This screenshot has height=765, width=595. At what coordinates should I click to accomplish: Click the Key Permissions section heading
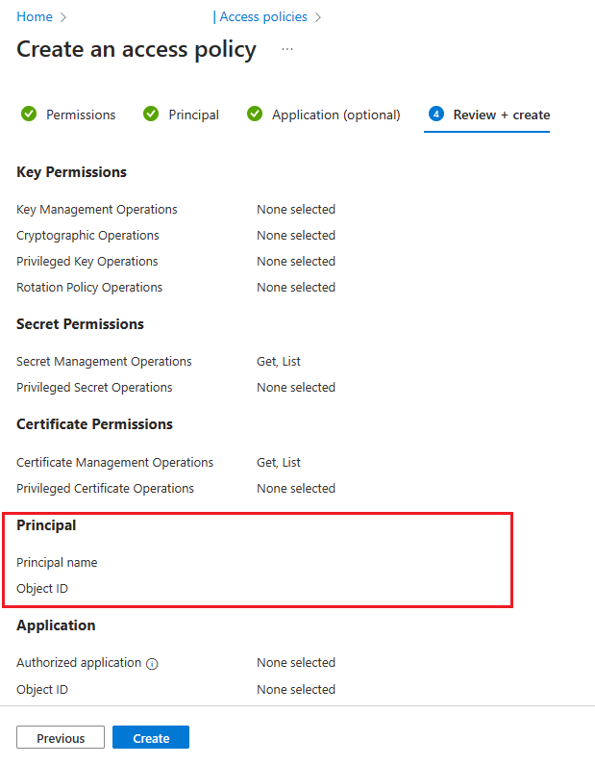coord(72,172)
